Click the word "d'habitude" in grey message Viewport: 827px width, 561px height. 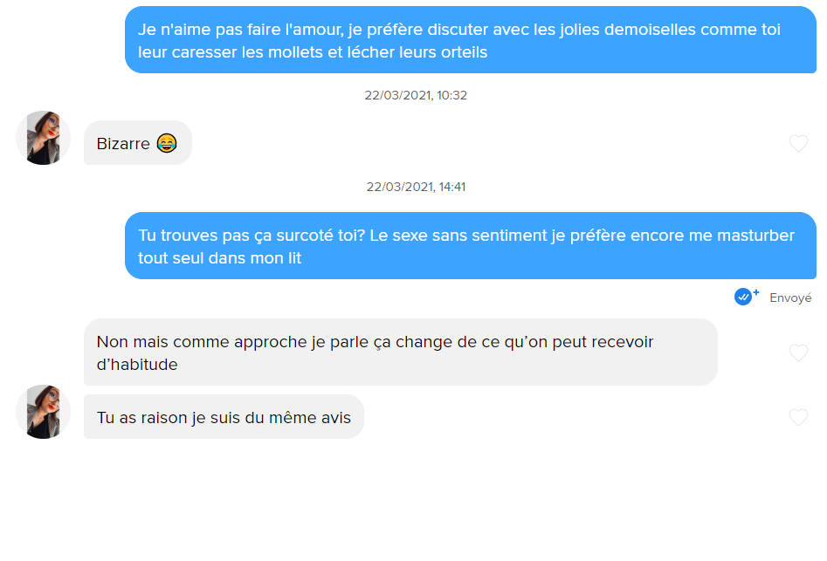pyautogui.click(x=137, y=365)
